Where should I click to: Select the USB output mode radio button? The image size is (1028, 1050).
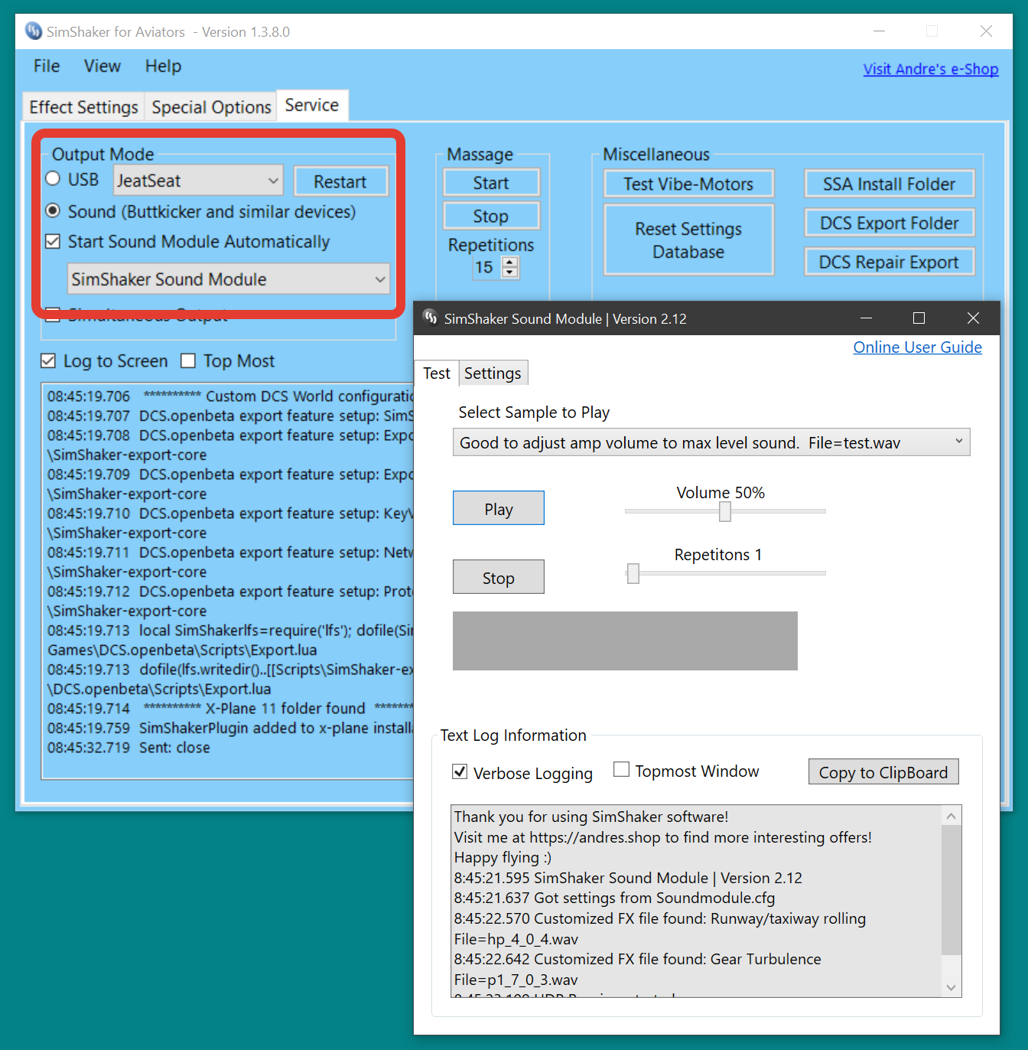click(53, 179)
